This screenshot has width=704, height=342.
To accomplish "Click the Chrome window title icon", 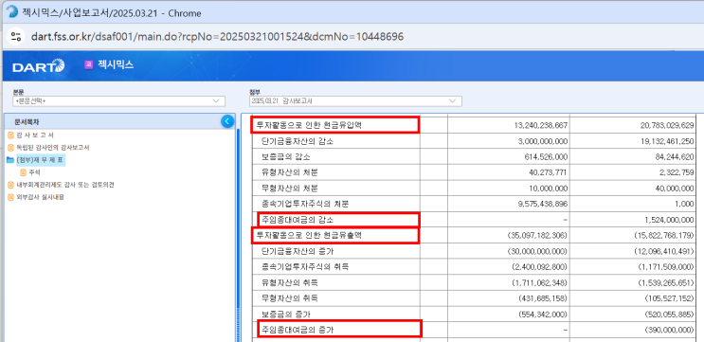I will point(12,12).
